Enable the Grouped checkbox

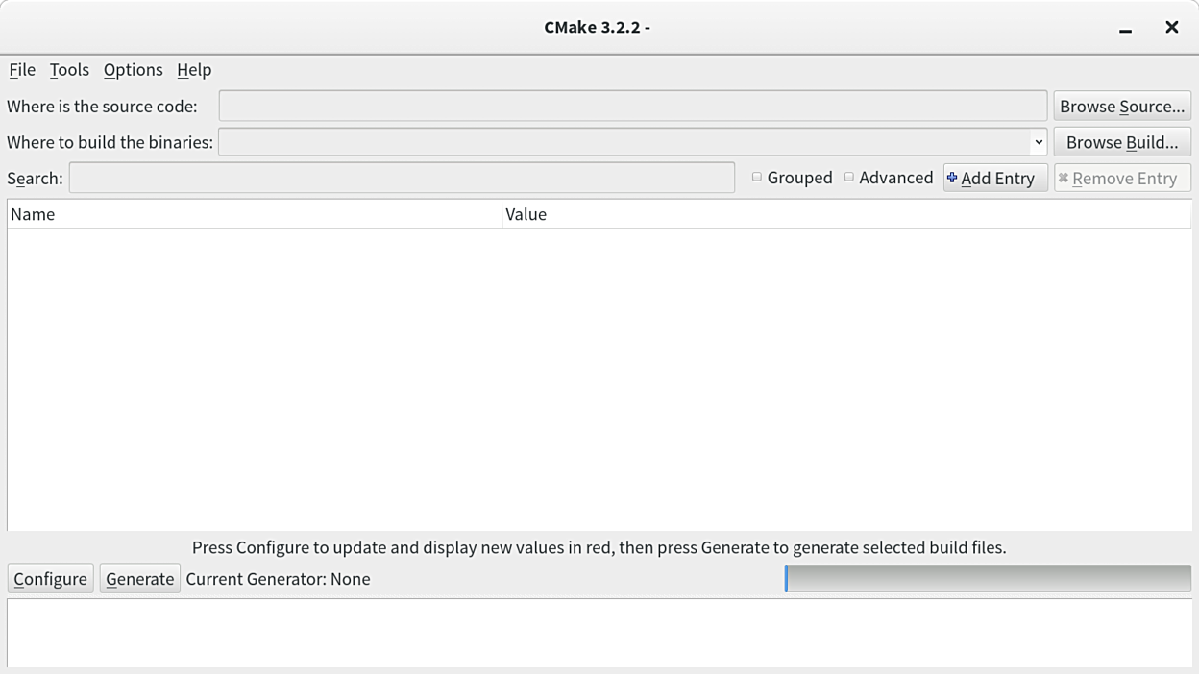pyautogui.click(x=757, y=178)
